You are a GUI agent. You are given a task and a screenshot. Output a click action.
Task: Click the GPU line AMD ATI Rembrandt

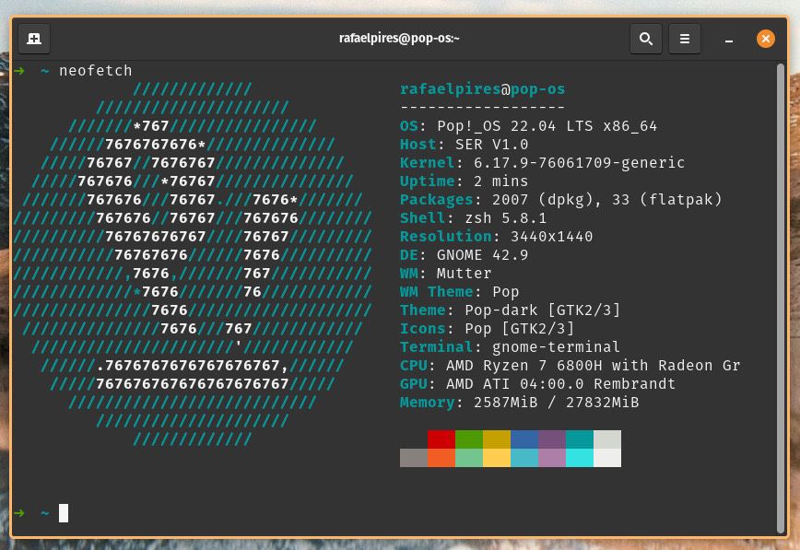coord(537,383)
